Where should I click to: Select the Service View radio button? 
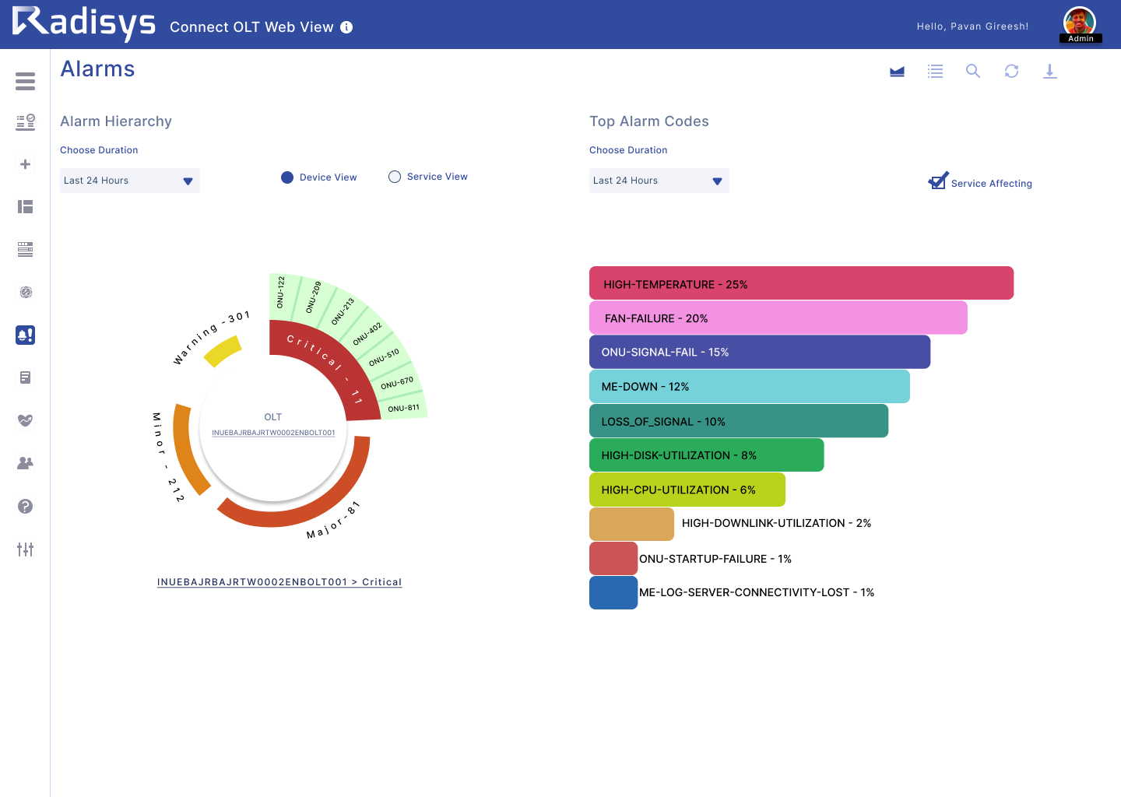click(395, 177)
